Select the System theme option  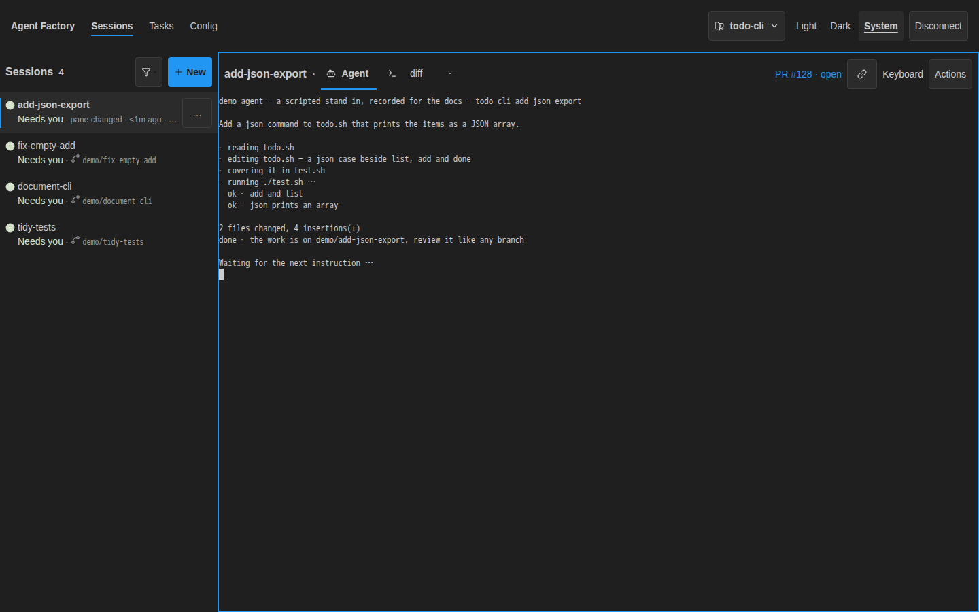tap(880, 26)
